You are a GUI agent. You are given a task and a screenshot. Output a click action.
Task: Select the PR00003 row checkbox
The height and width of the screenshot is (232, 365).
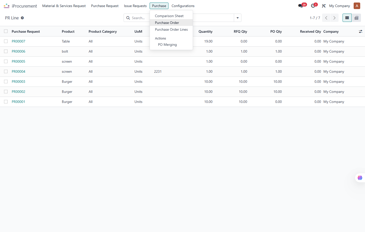(x=6, y=82)
